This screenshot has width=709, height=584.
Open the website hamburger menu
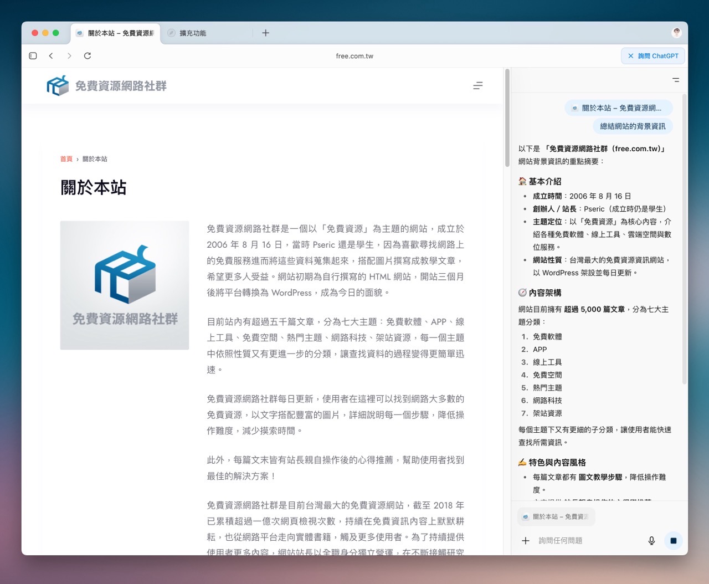coord(477,86)
